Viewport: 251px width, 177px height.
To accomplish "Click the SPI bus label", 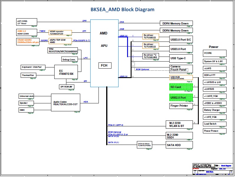I will [85, 81].
